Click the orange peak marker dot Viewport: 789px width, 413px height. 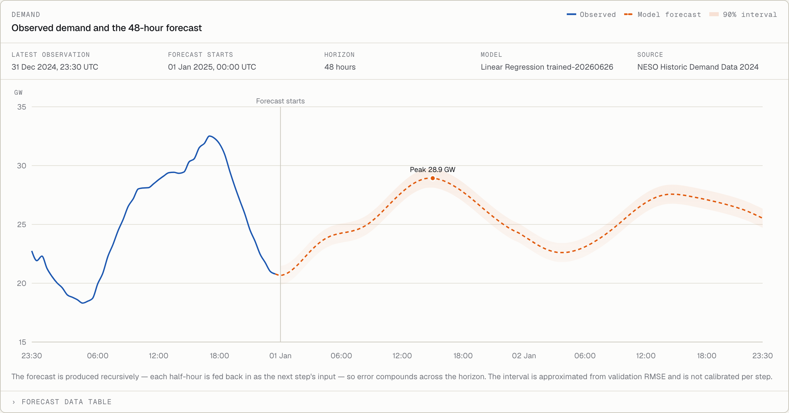point(433,178)
